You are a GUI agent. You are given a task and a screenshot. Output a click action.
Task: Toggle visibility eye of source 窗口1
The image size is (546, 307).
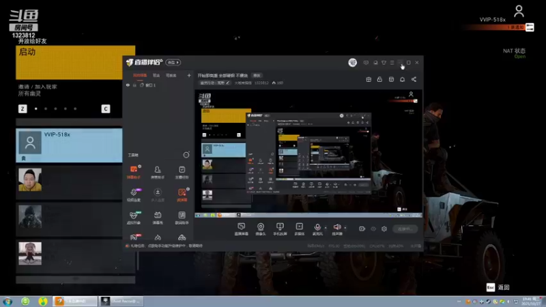(128, 85)
